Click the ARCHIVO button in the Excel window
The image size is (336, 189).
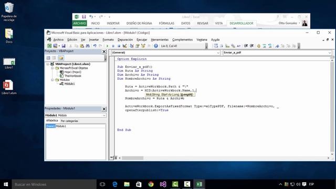(79, 23)
